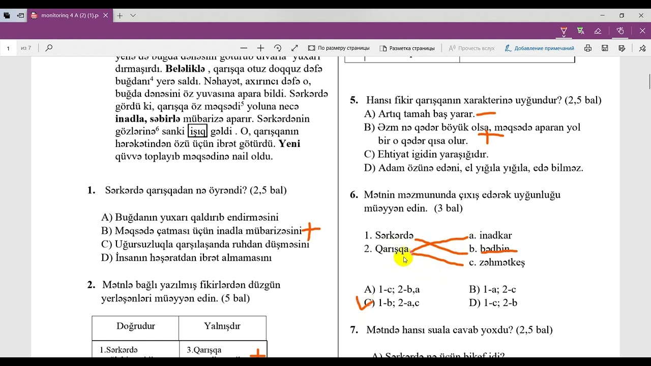Screen dimensions: 651x366
Task: Click answer 'C) Ehtiyat igidin yaraşığıdır.'
Action: (426, 154)
